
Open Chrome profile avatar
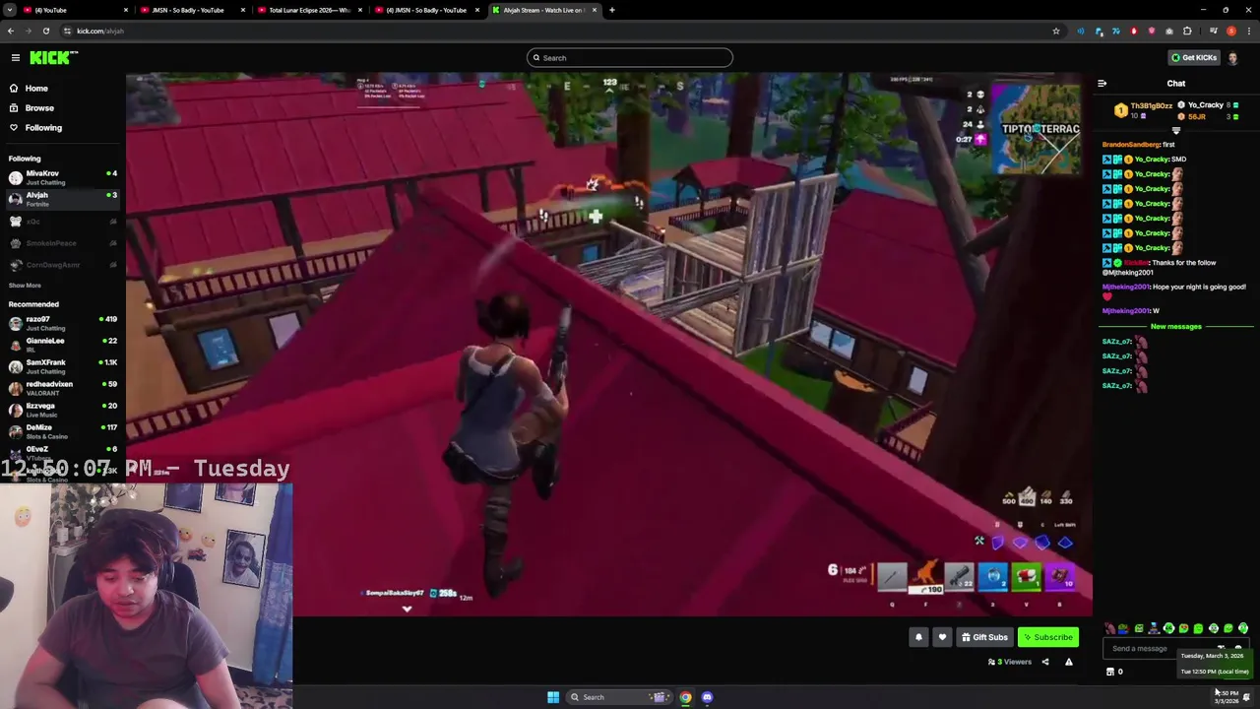1231,32
